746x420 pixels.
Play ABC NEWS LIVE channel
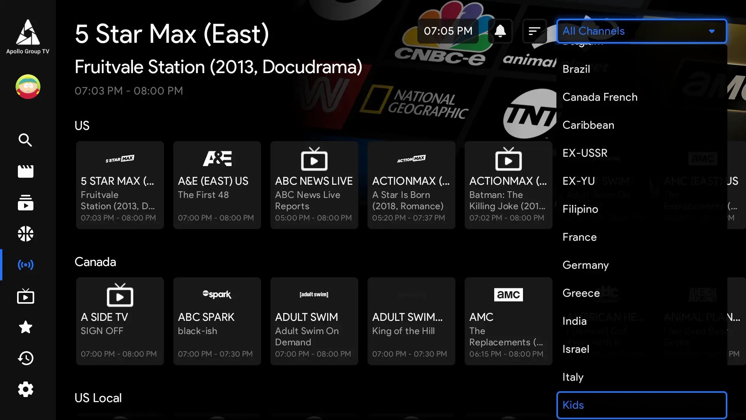314,185
